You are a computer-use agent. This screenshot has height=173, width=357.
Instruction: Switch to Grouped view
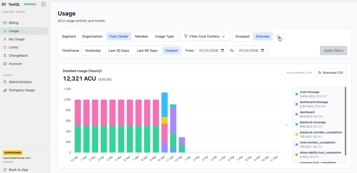tap(242, 36)
